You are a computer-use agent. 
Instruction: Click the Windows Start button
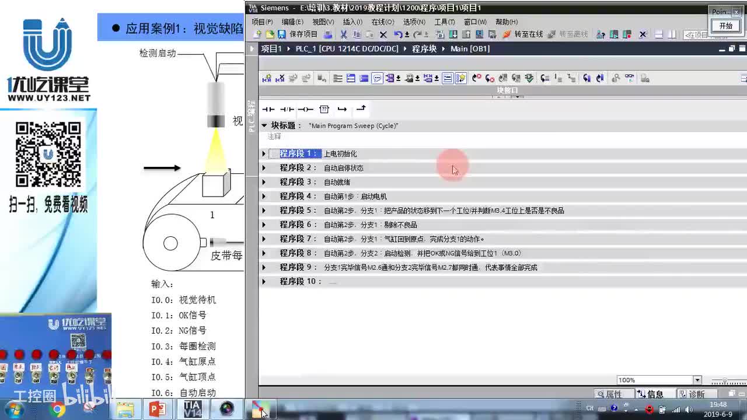[14, 409]
